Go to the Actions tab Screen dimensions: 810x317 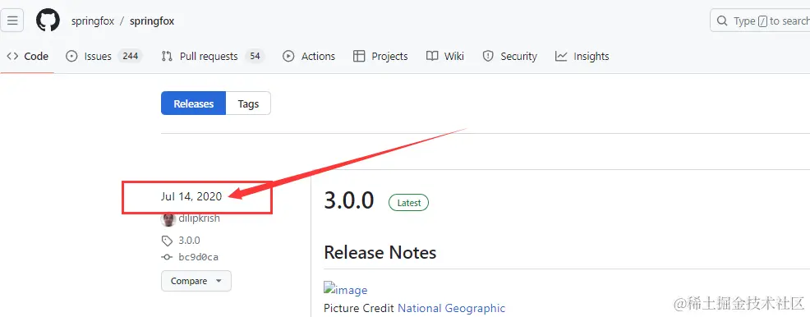(309, 57)
